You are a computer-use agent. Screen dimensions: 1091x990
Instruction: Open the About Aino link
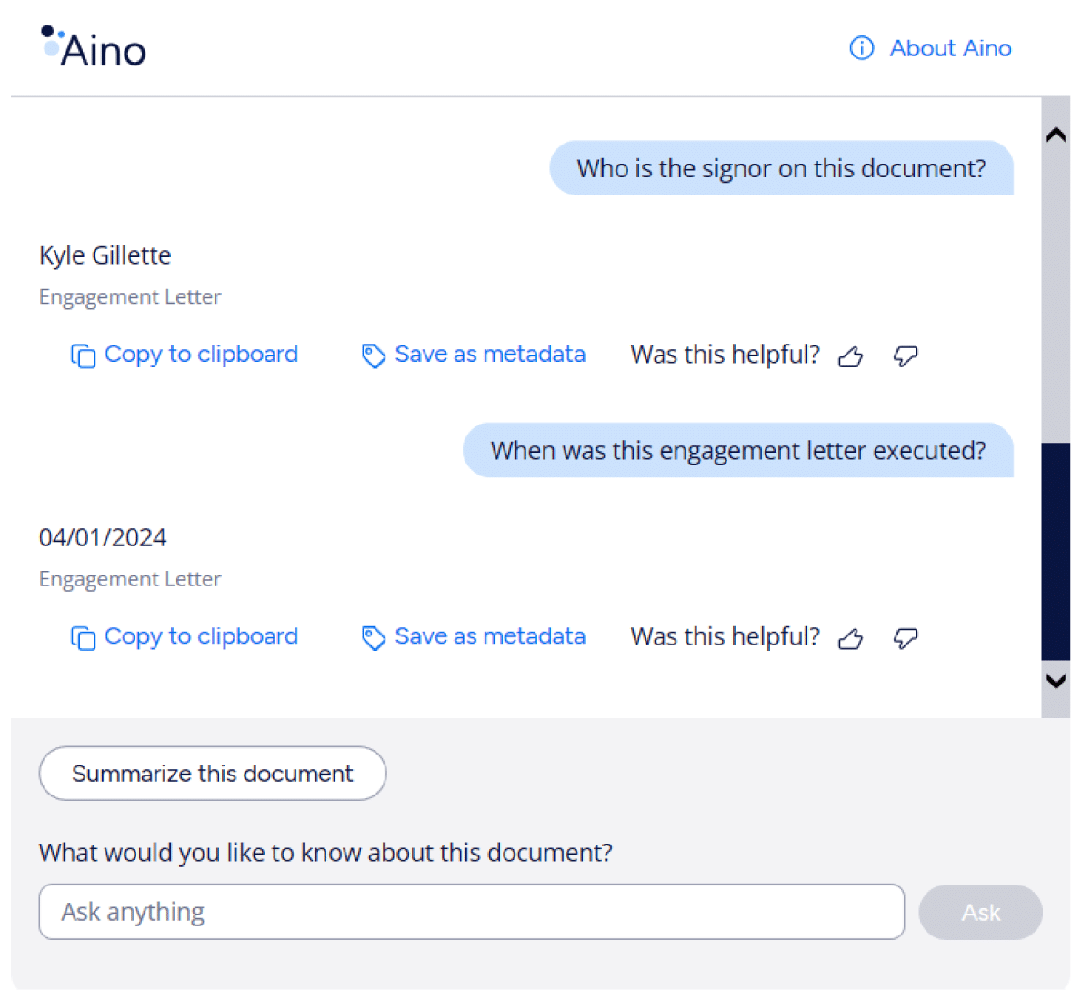point(930,48)
